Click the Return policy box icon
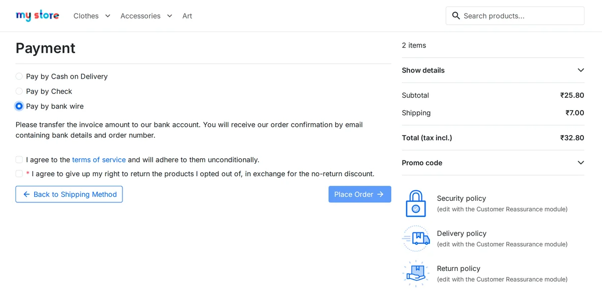 tap(416, 273)
